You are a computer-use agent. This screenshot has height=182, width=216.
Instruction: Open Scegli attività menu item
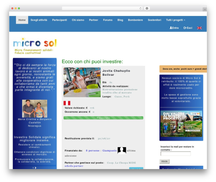tap(39, 20)
